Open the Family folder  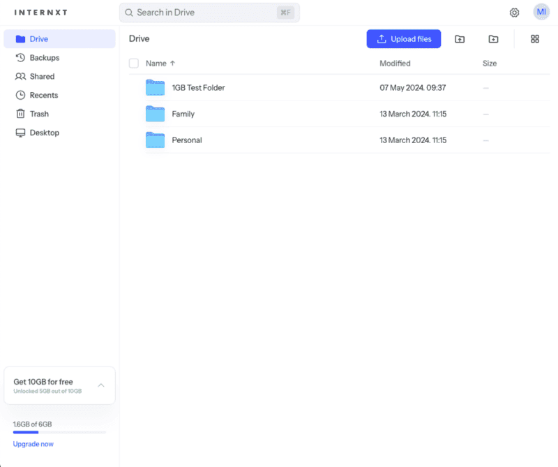(x=183, y=114)
